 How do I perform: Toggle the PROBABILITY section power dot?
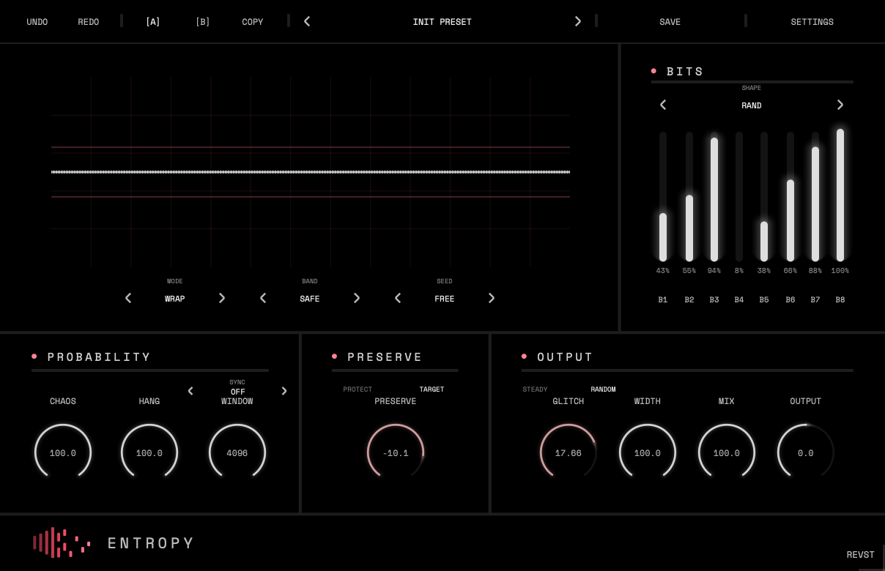pyautogui.click(x=34, y=357)
